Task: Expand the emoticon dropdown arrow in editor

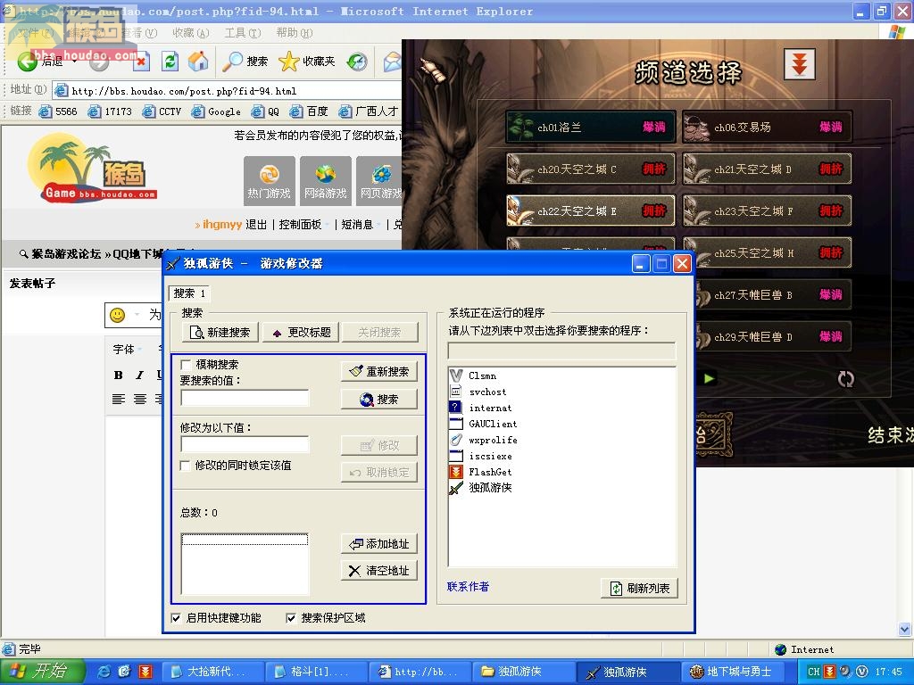Action: tap(137, 315)
